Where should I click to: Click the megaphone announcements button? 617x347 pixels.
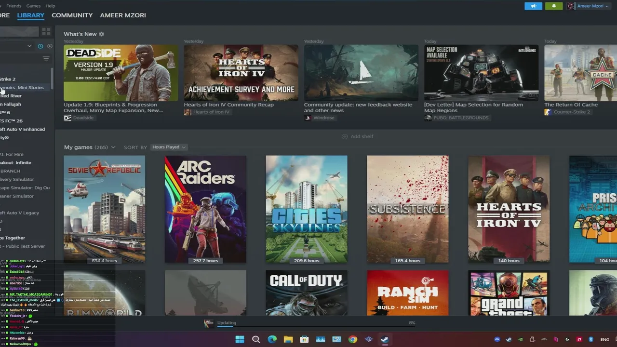tap(533, 6)
